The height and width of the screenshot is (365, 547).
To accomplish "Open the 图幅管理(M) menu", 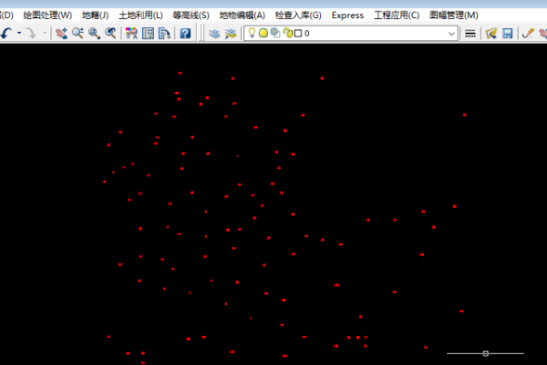I will pyautogui.click(x=453, y=16).
